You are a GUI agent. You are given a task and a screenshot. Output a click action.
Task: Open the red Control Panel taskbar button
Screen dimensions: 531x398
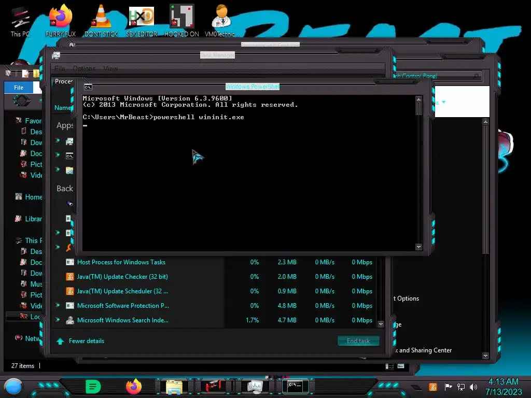pos(214,386)
